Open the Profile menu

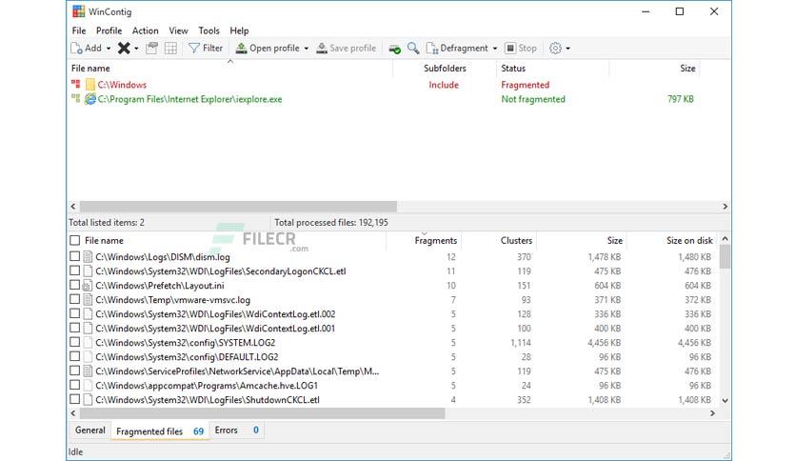click(109, 30)
